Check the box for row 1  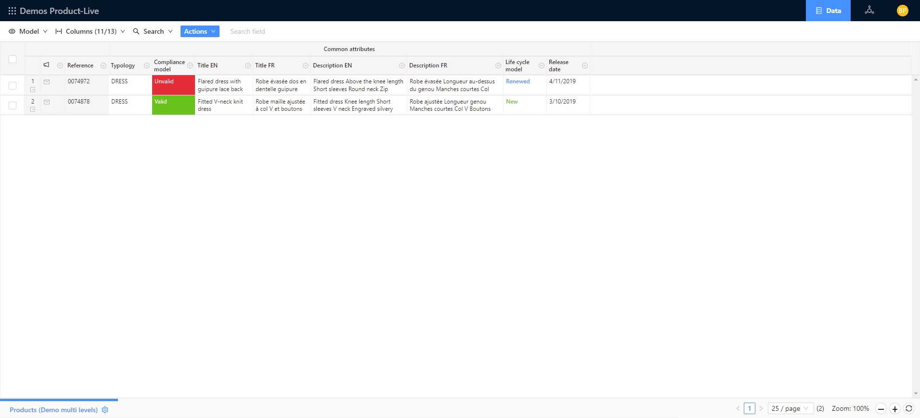[x=13, y=85]
